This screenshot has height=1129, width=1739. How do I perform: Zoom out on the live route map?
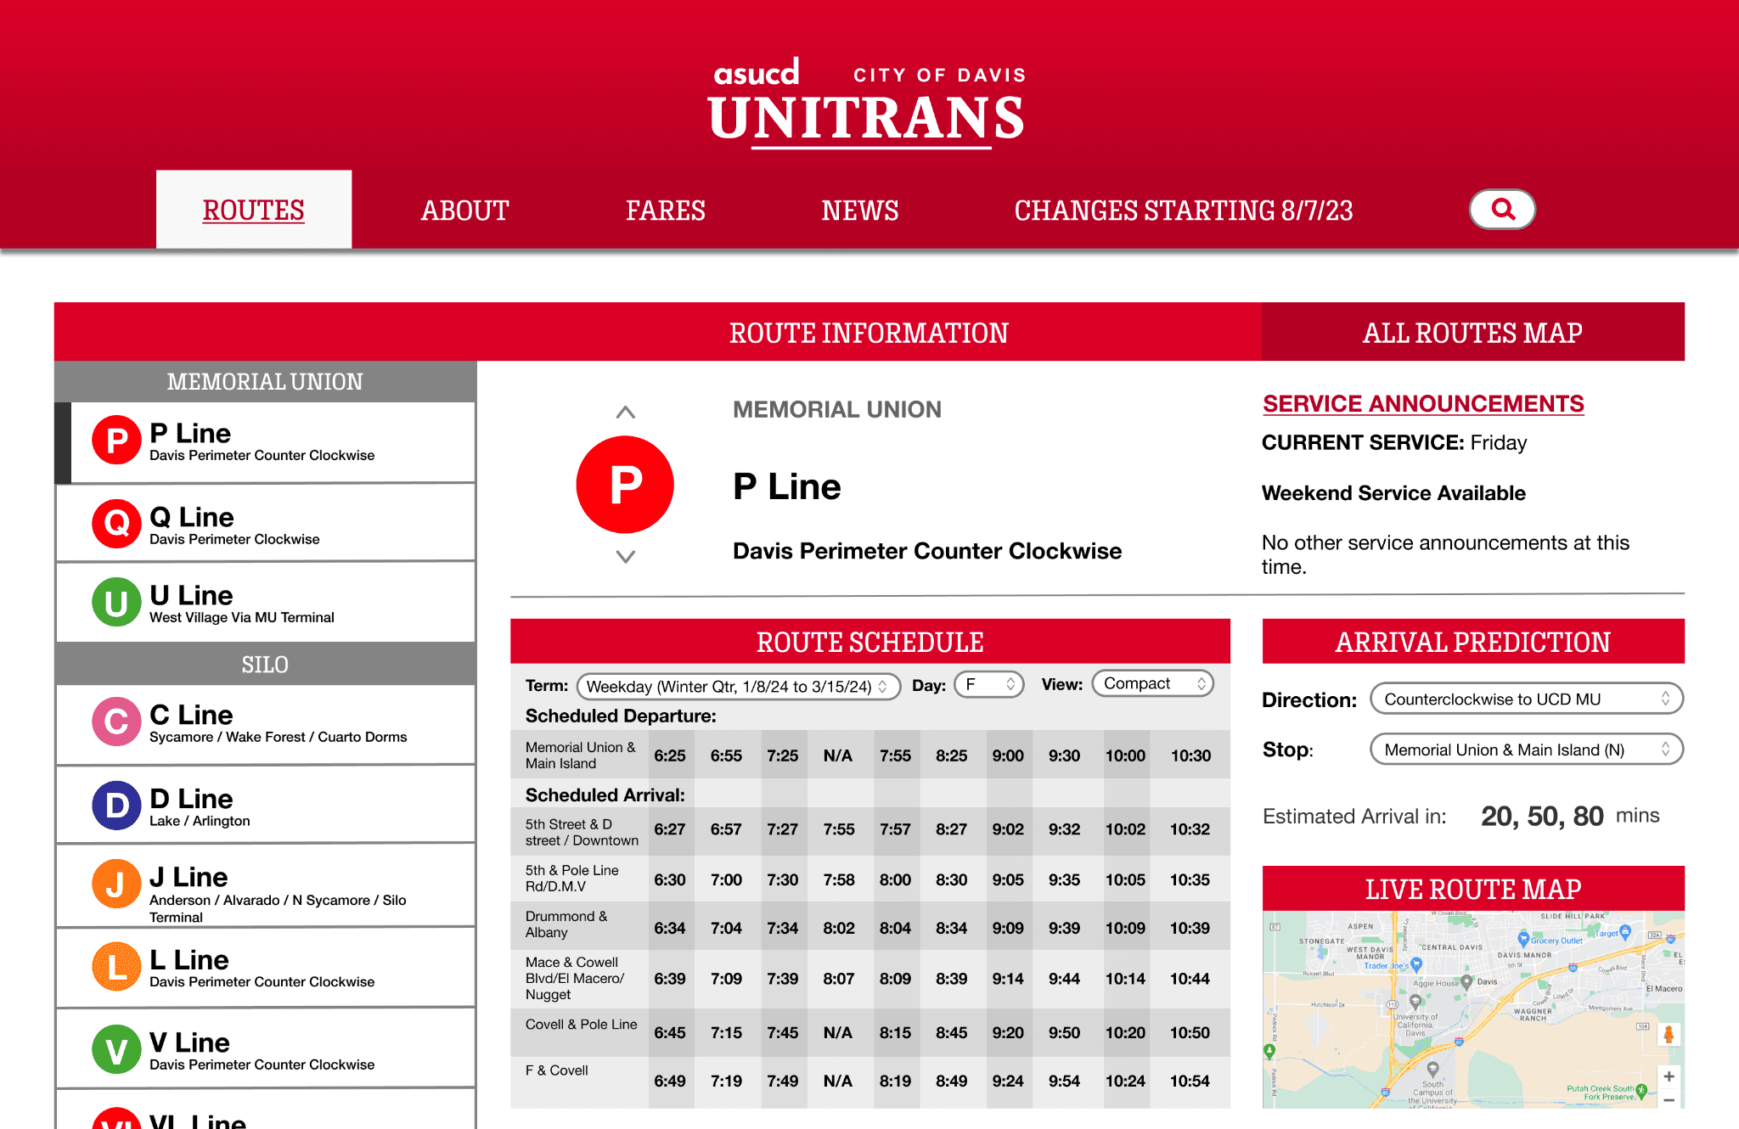(x=1669, y=1099)
